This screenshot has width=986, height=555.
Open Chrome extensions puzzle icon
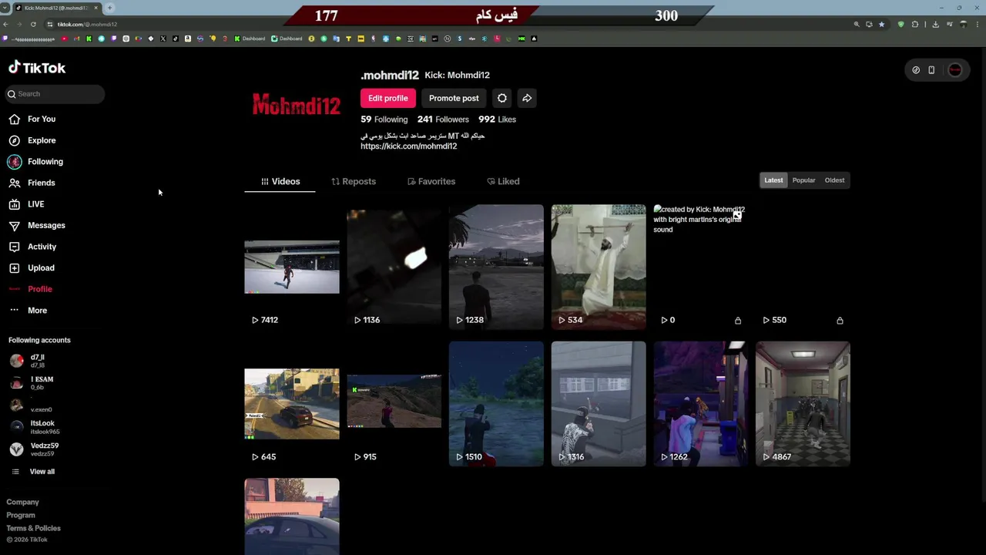pos(915,24)
